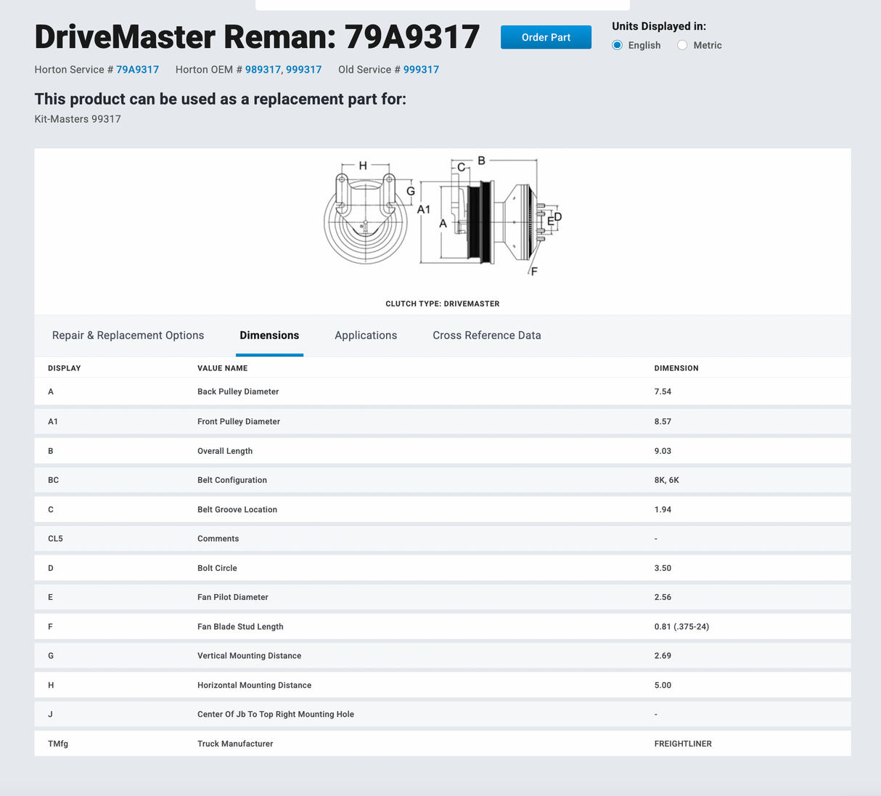Click the TMfg display code
The image size is (881, 796).
click(x=58, y=744)
